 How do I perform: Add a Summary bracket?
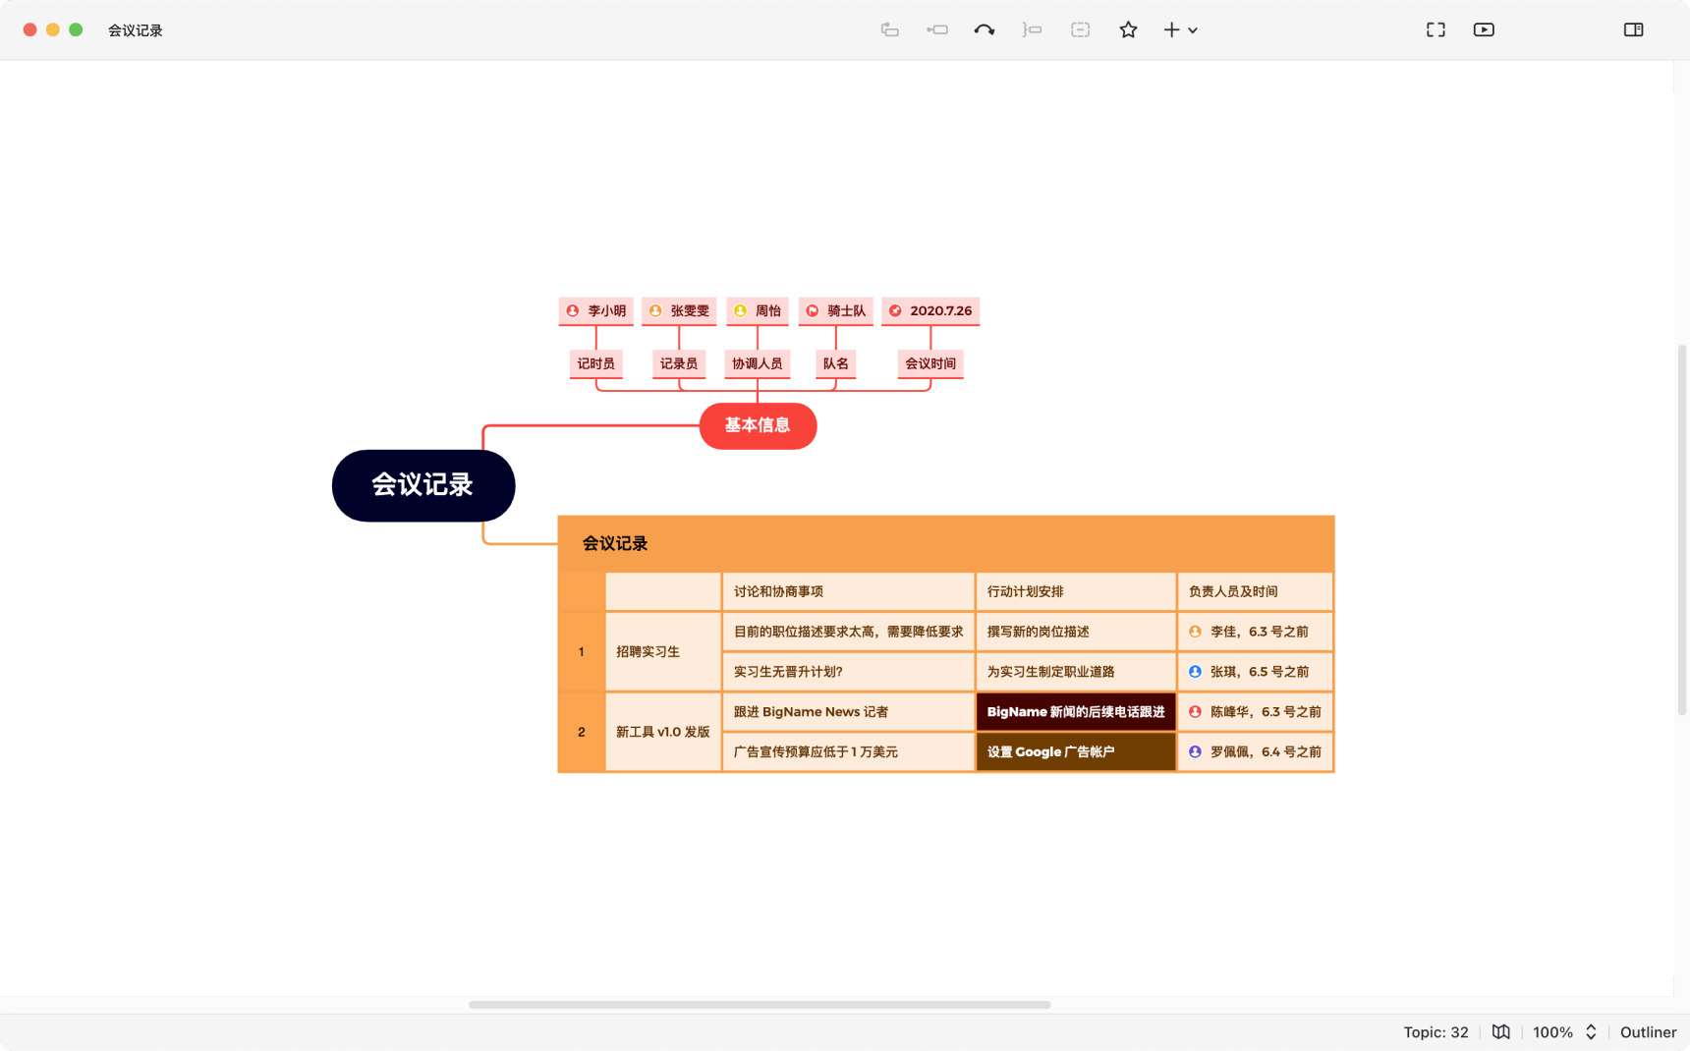[x=1032, y=30]
